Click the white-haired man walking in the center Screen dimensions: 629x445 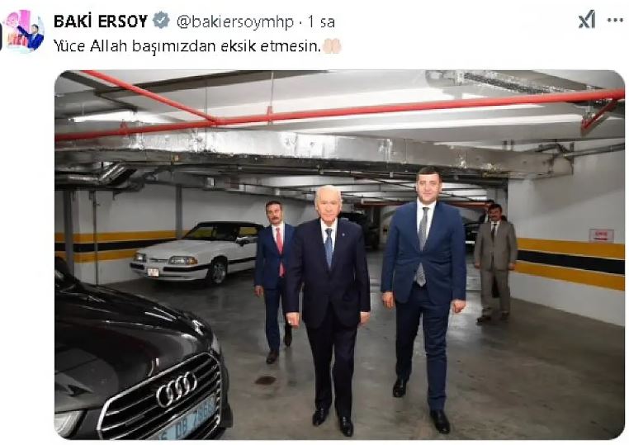tap(328, 309)
